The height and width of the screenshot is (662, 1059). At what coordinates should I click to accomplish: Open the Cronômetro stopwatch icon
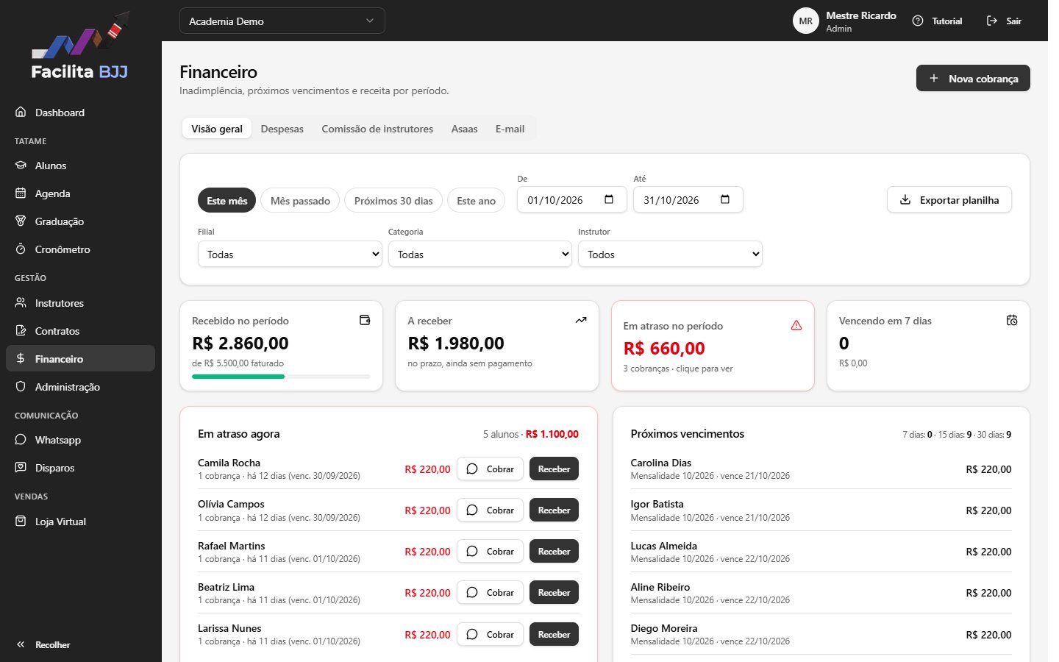pyautogui.click(x=21, y=249)
